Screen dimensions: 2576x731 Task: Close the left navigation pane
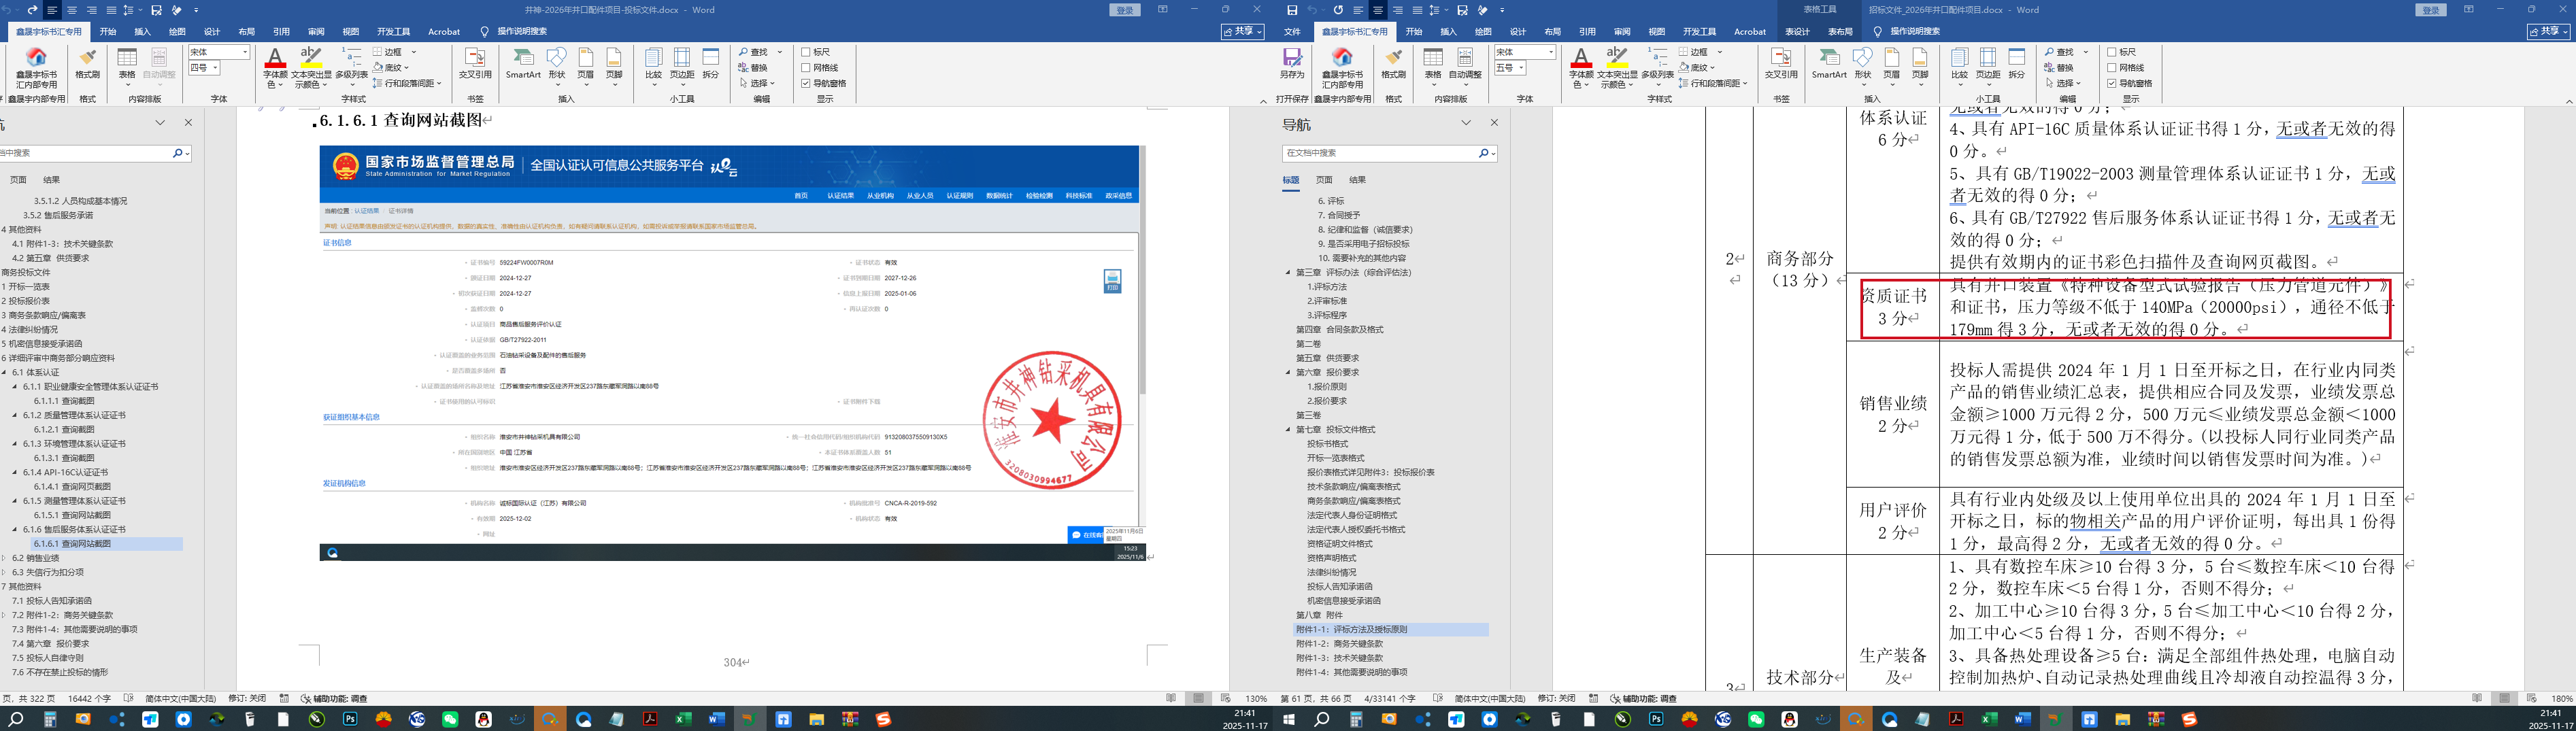click(x=188, y=123)
